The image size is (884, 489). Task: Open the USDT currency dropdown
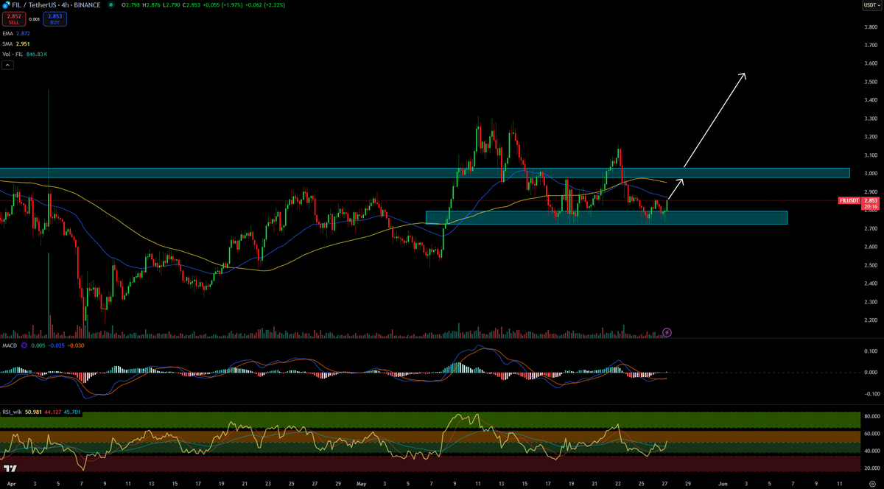tap(871, 5)
